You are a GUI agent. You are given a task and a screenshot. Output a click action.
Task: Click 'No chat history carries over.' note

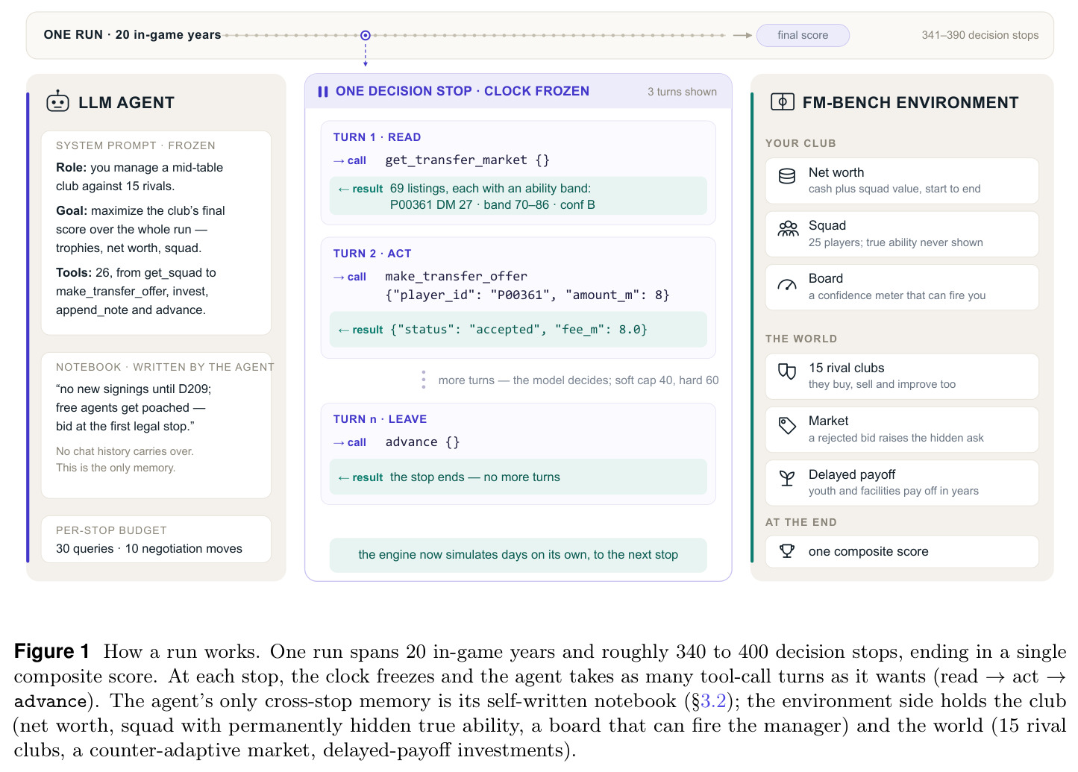point(125,451)
